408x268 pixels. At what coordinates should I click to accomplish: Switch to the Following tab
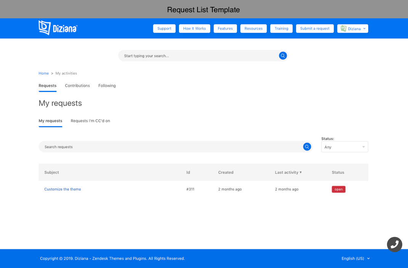[107, 86]
